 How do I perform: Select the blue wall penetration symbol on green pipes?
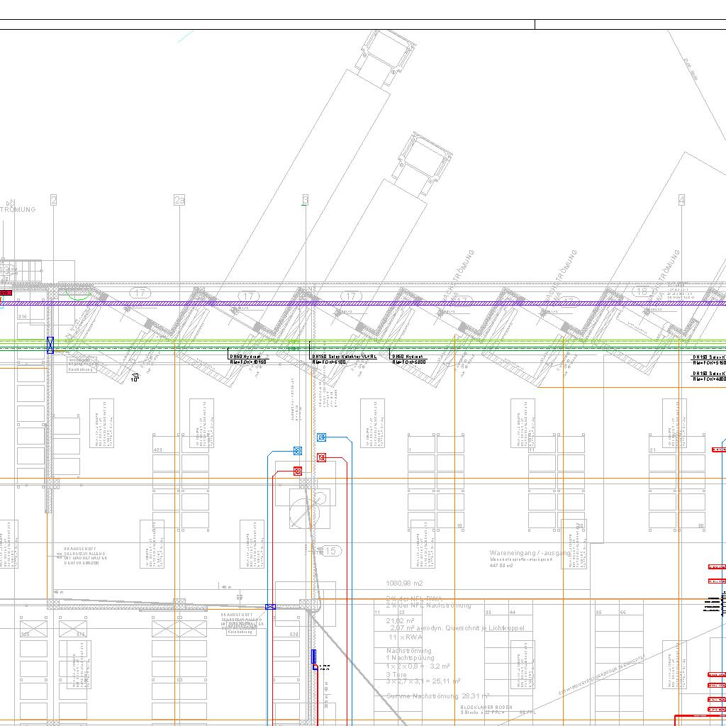(50, 345)
